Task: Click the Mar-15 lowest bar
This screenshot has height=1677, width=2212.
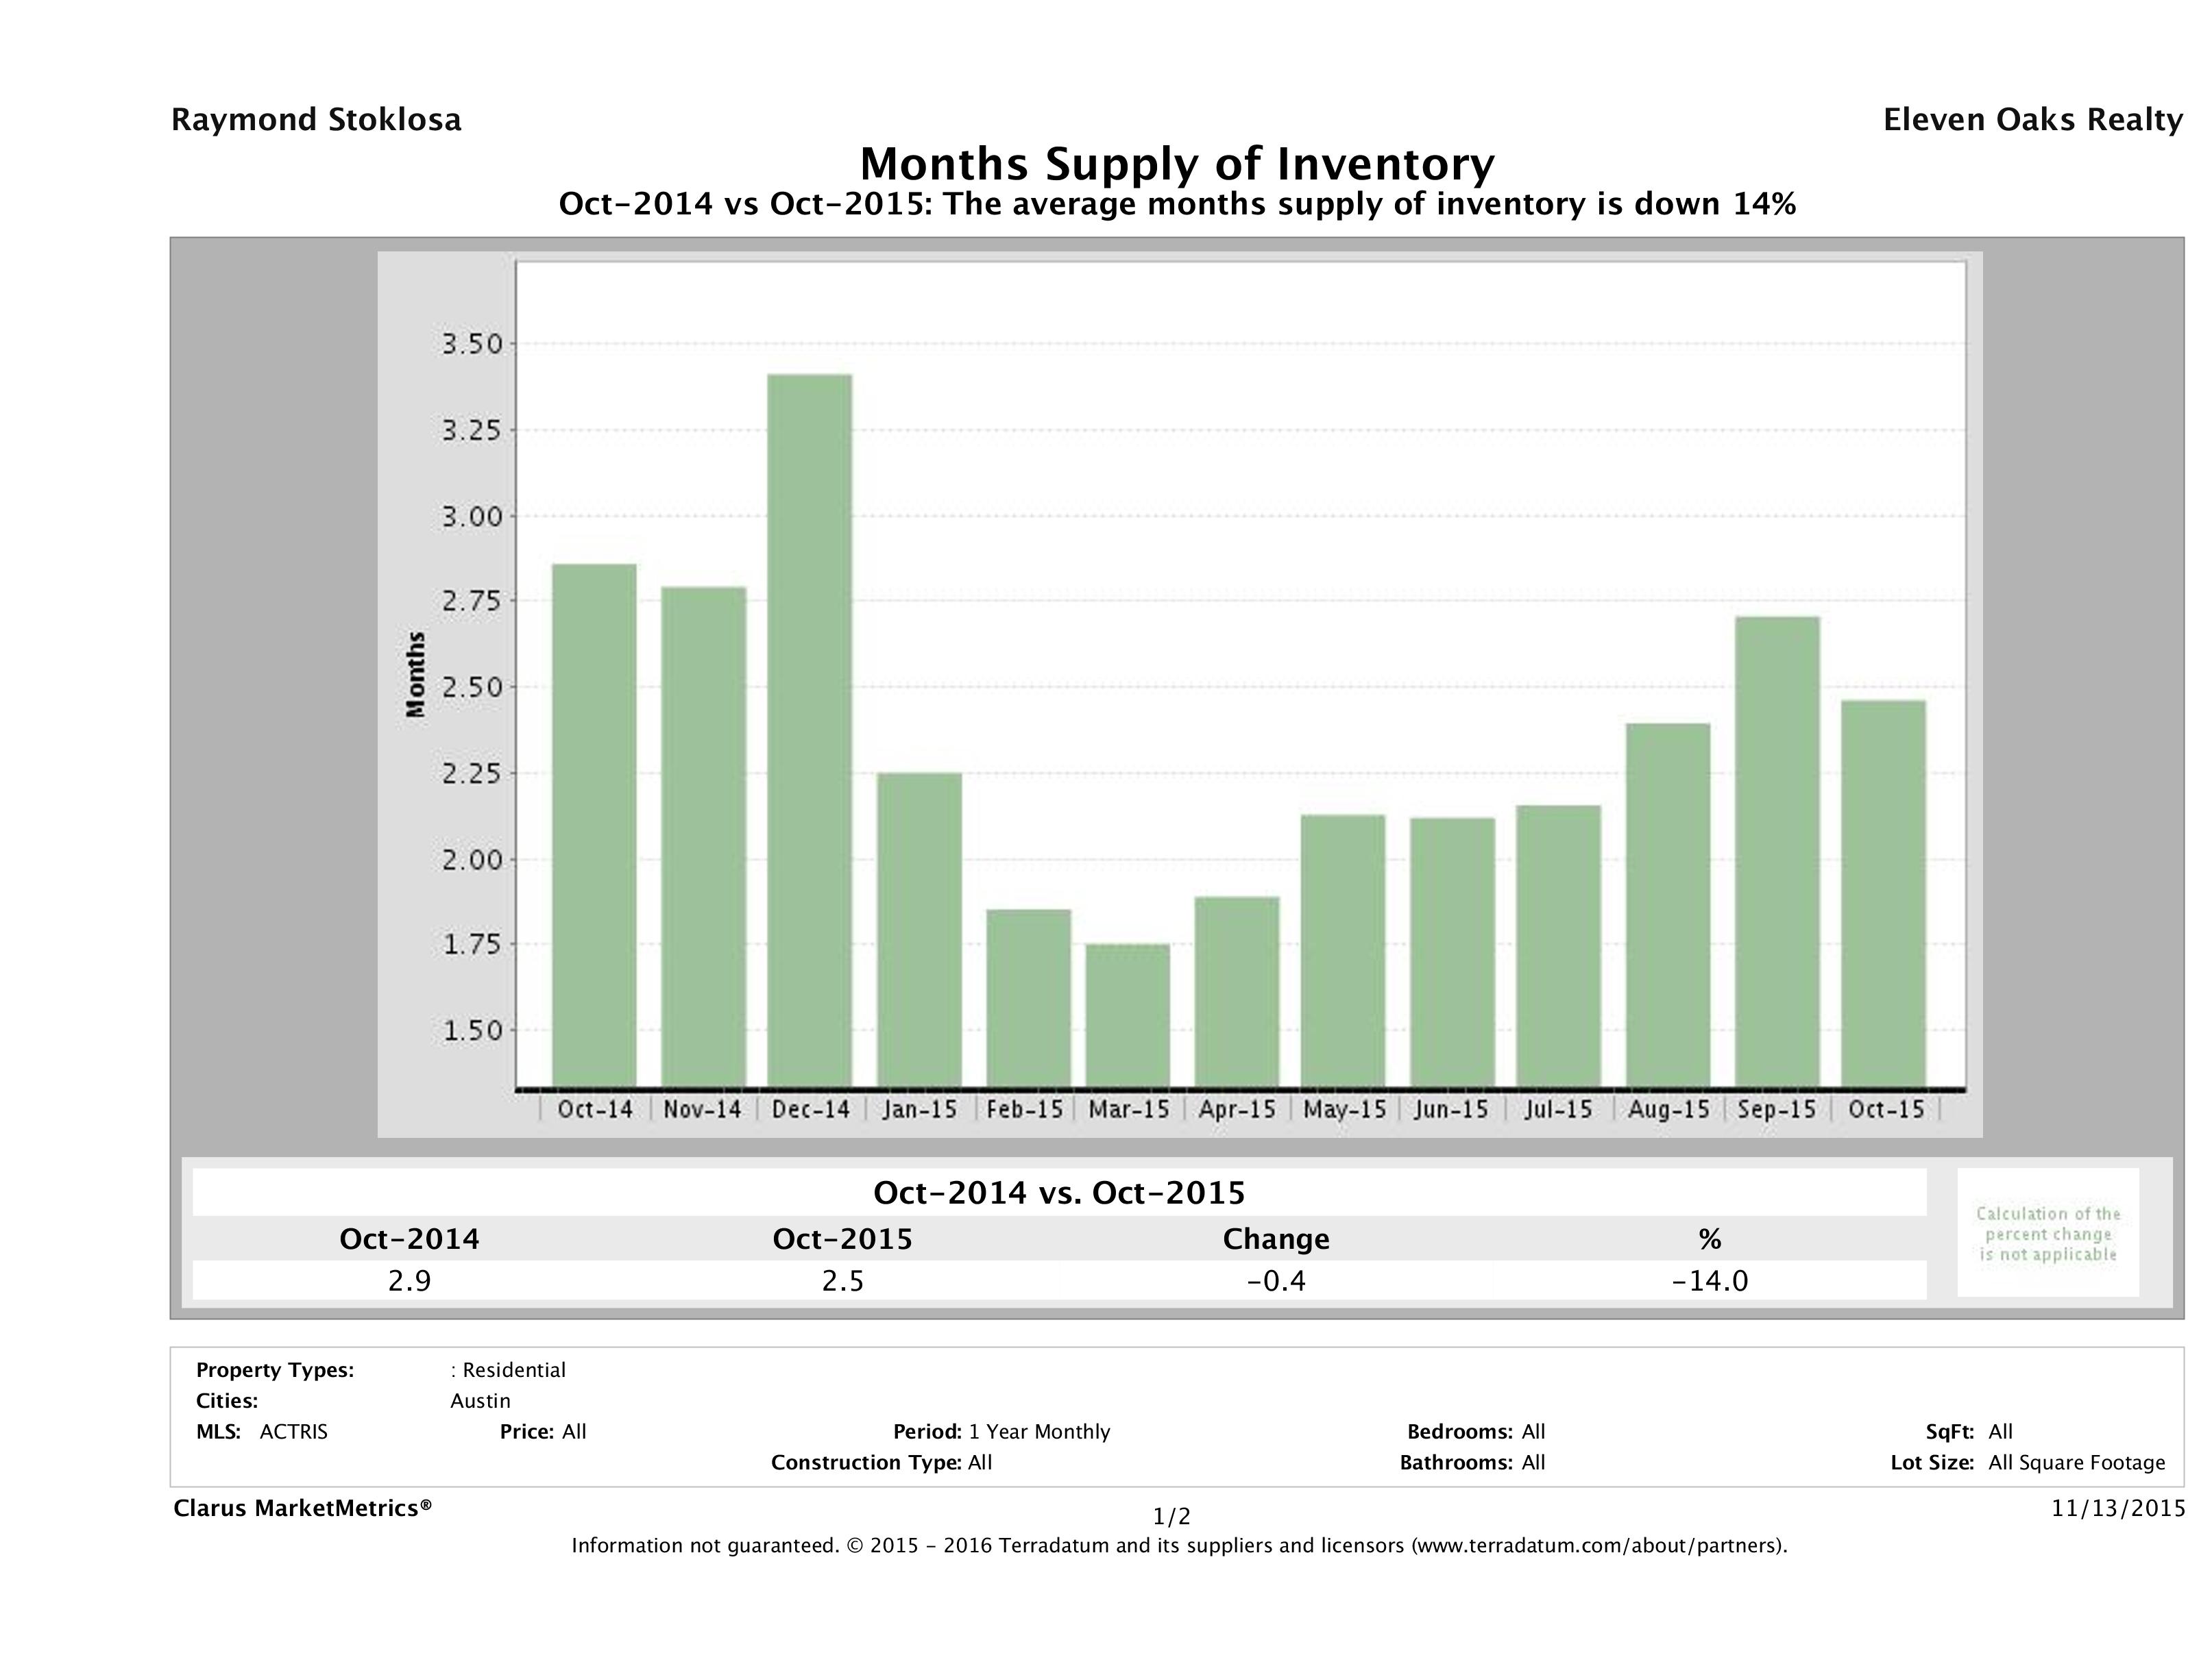Action: pos(1128,1015)
